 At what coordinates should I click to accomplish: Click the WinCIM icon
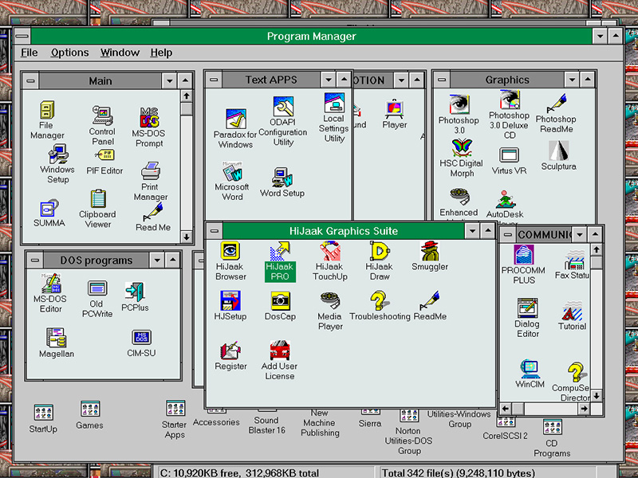coord(530,369)
